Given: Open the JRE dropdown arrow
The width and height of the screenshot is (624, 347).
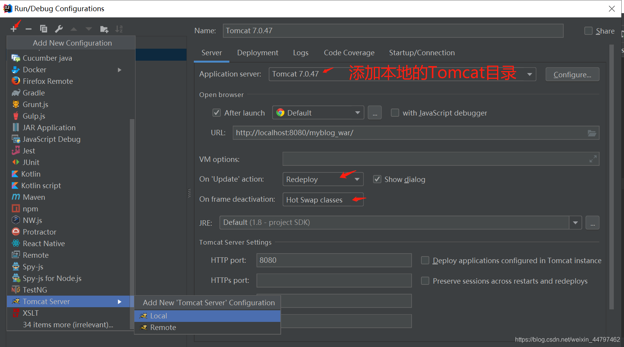Looking at the screenshot, I should (x=575, y=223).
